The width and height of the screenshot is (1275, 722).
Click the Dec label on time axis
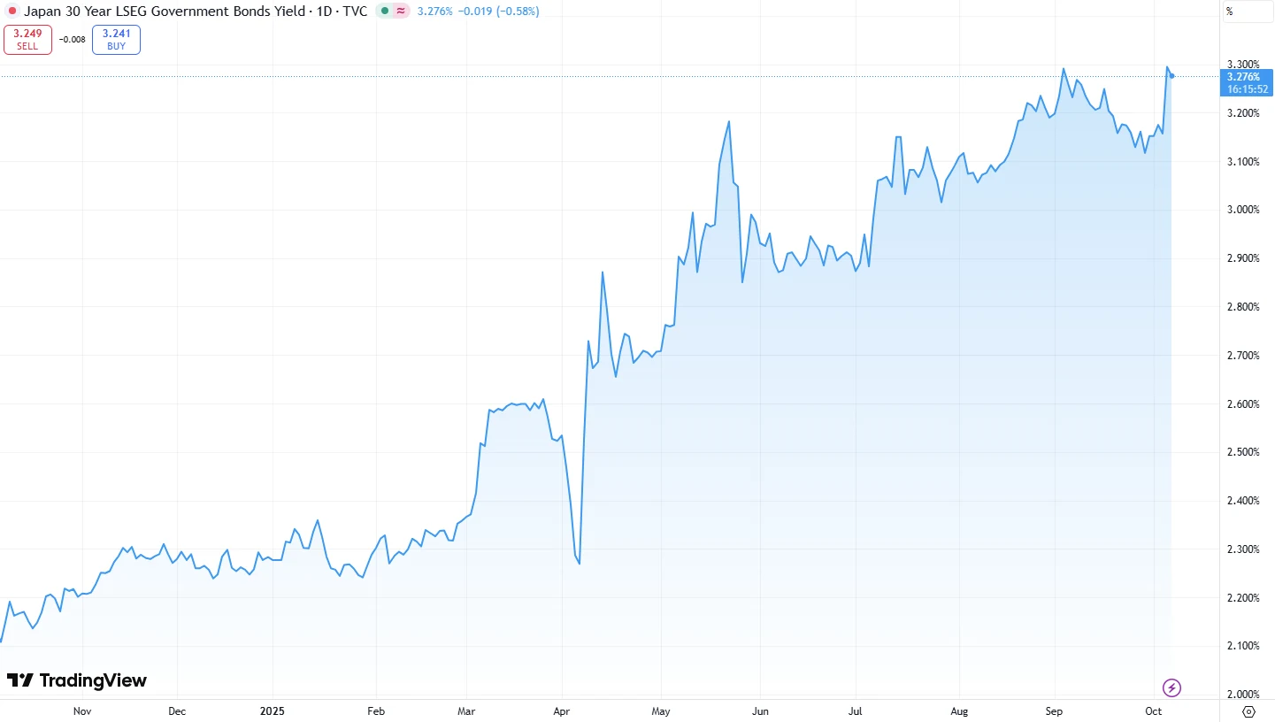pyautogui.click(x=176, y=711)
